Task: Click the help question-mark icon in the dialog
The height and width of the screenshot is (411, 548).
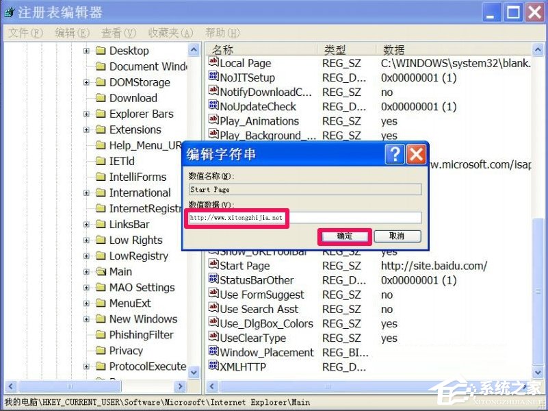Action: (395, 154)
